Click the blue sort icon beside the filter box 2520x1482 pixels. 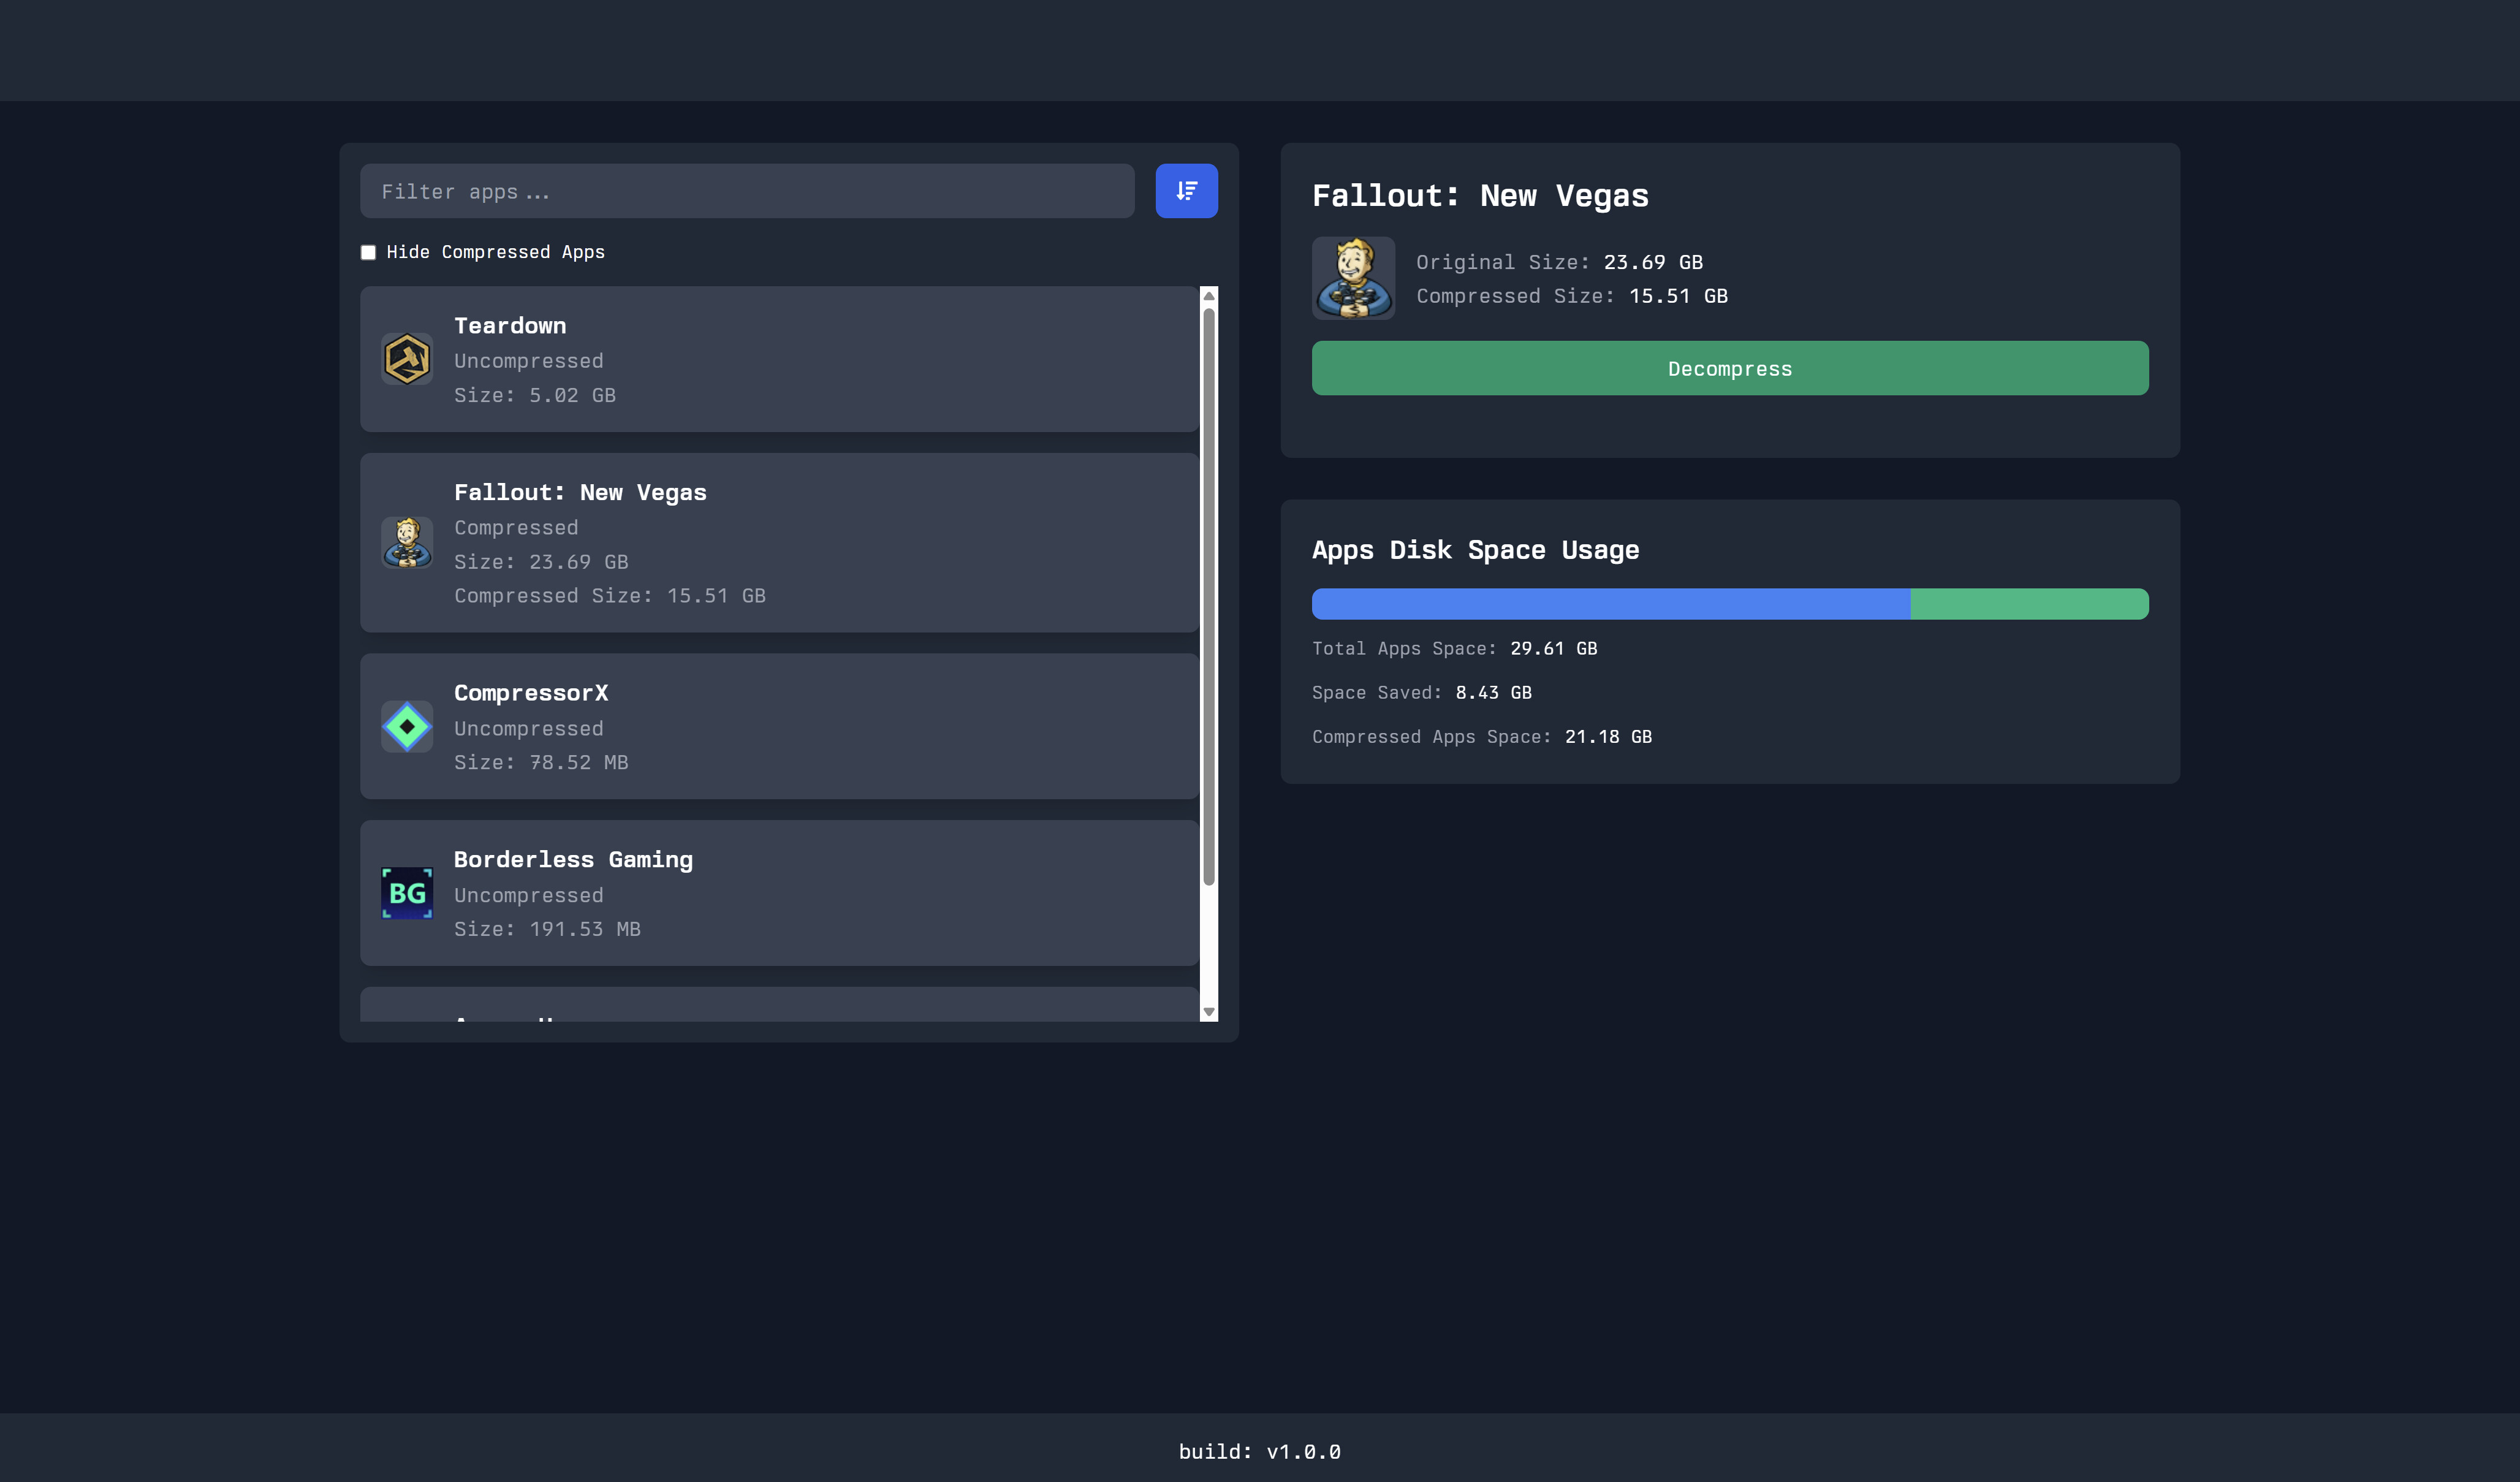1186,190
